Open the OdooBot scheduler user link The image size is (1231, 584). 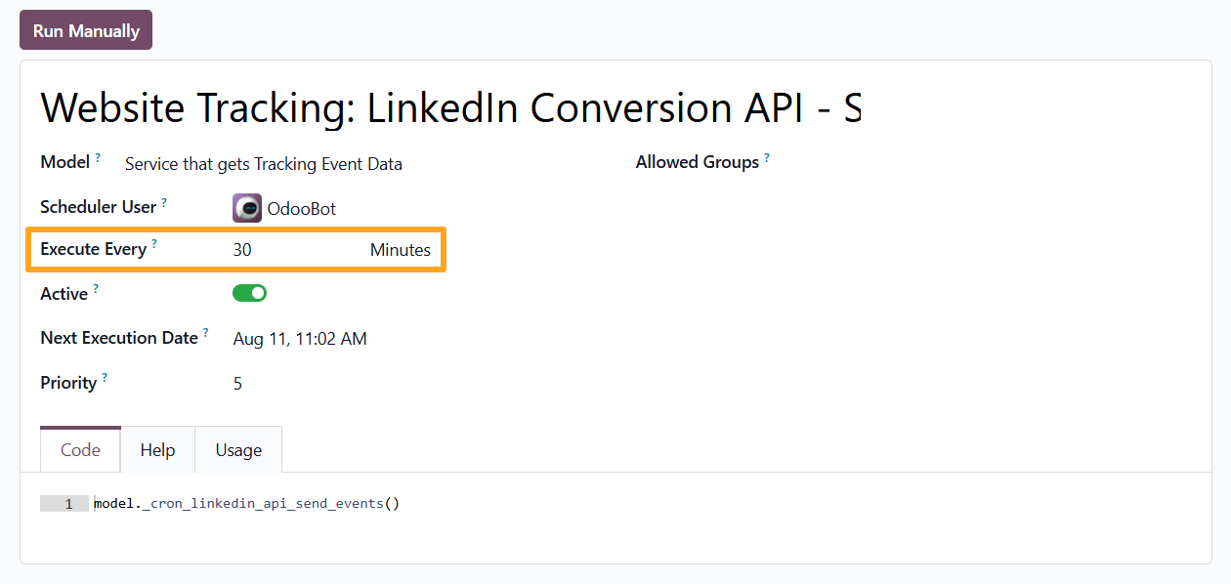click(302, 209)
